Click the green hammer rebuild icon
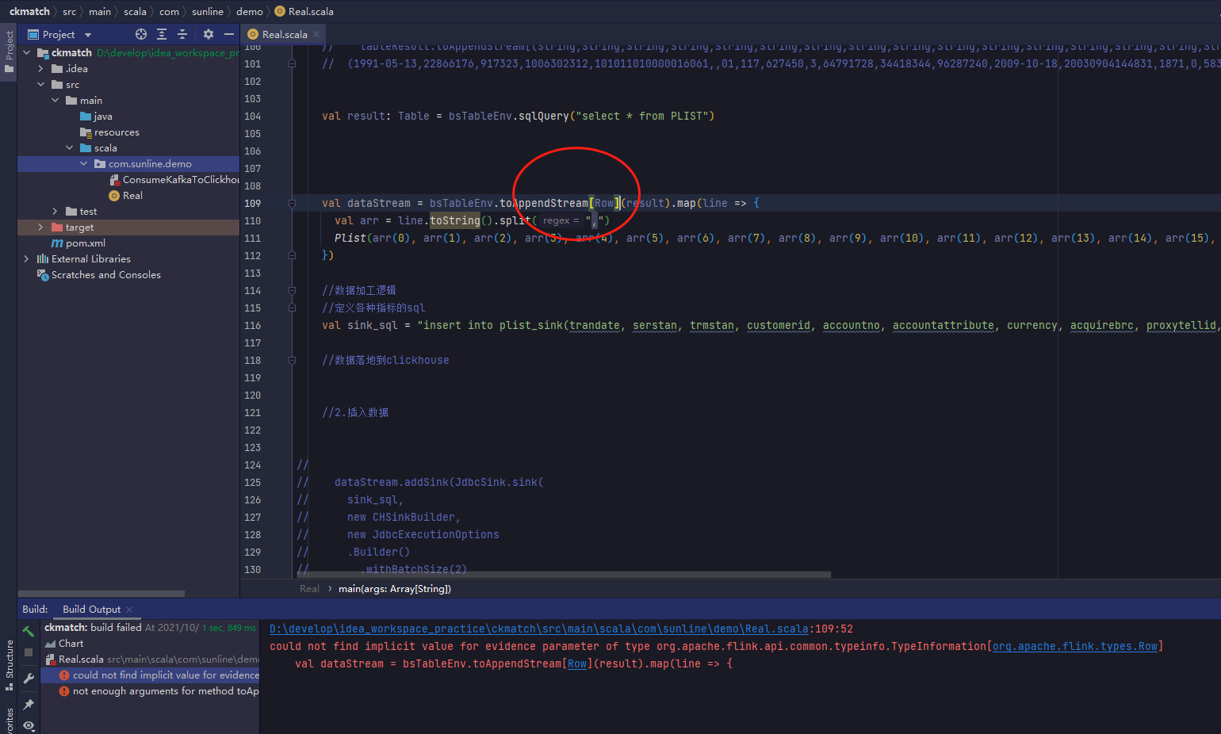The image size is (1221, 734). coord(29,632)
